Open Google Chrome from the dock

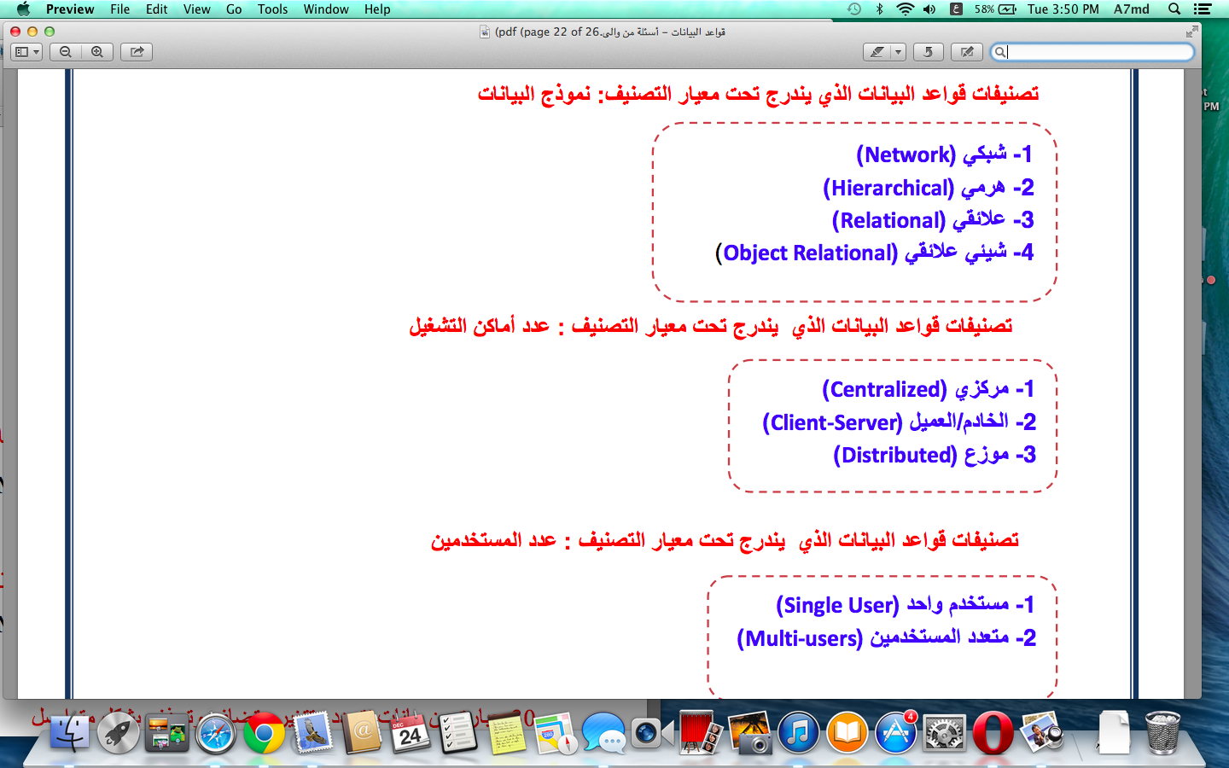pos(264,733)
